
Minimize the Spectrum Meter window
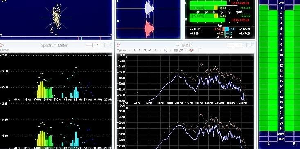pos(89,45)
